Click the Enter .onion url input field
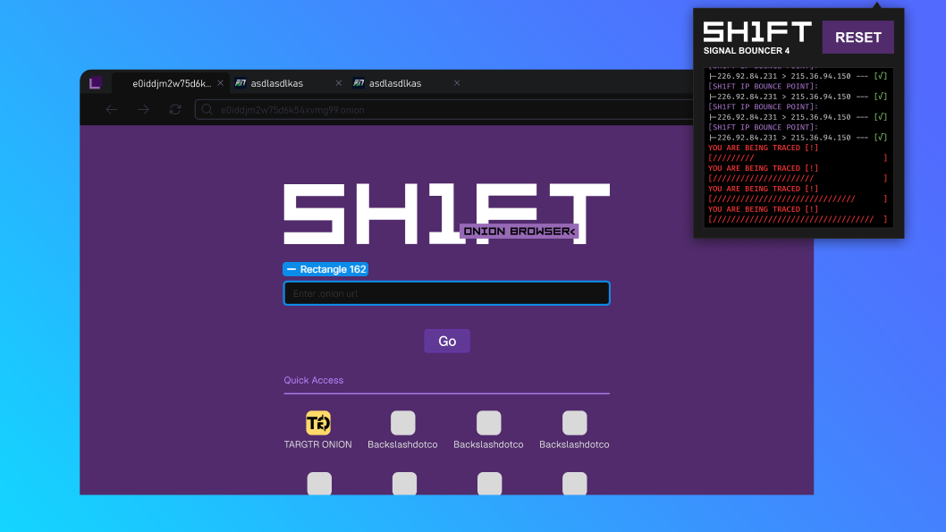The image size is (946, 532). click(446, 292)
